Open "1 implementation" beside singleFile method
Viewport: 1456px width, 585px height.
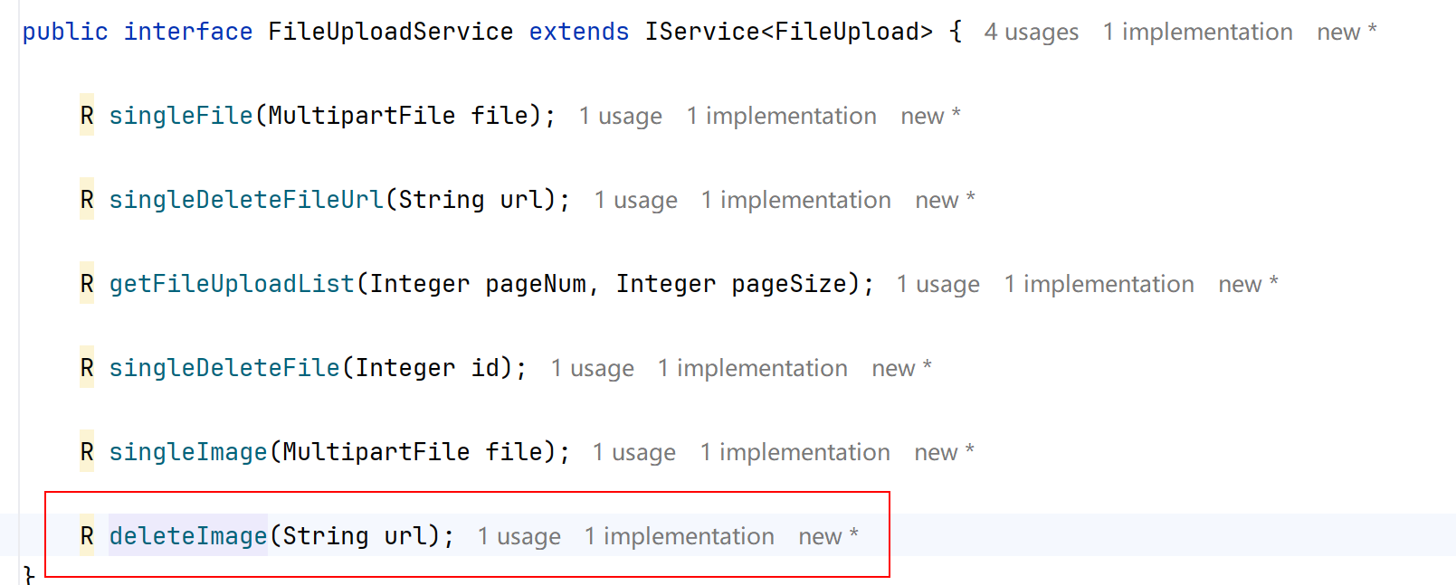[x=781, y=117]
